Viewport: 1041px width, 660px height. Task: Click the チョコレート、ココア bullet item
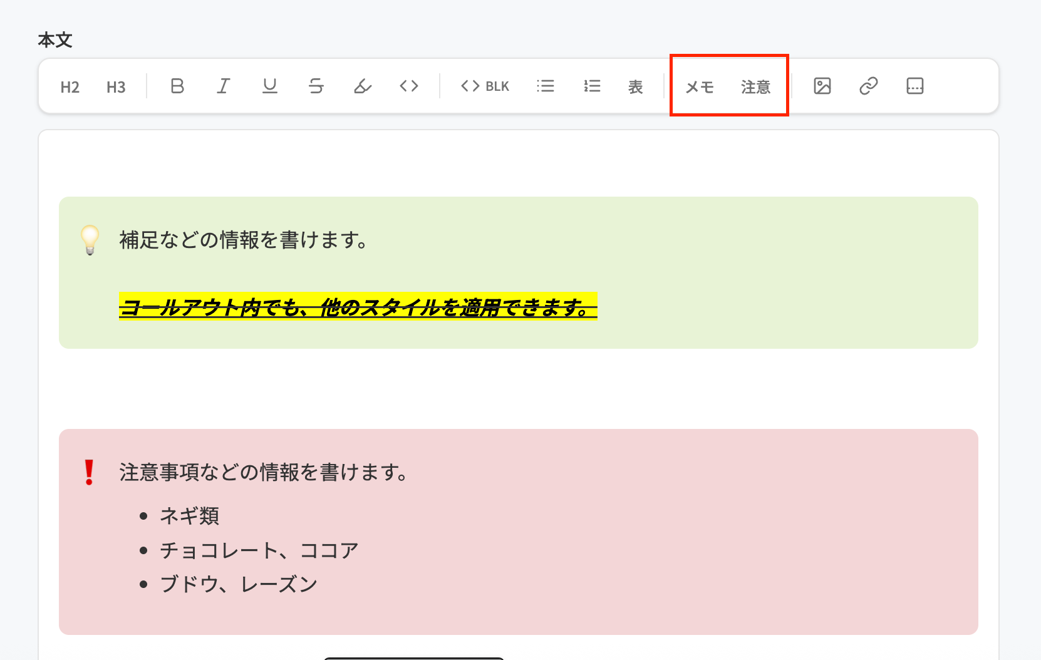(259, 550)
